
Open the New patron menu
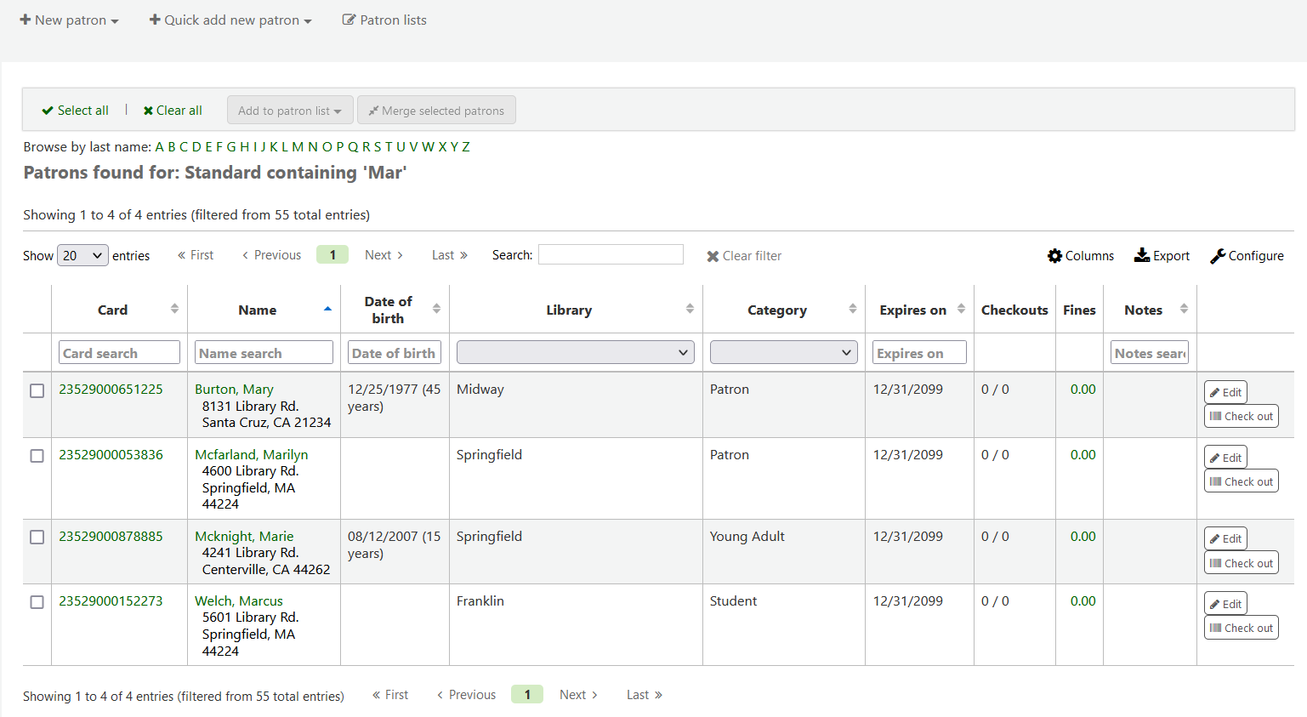click(x=69, y=20)
